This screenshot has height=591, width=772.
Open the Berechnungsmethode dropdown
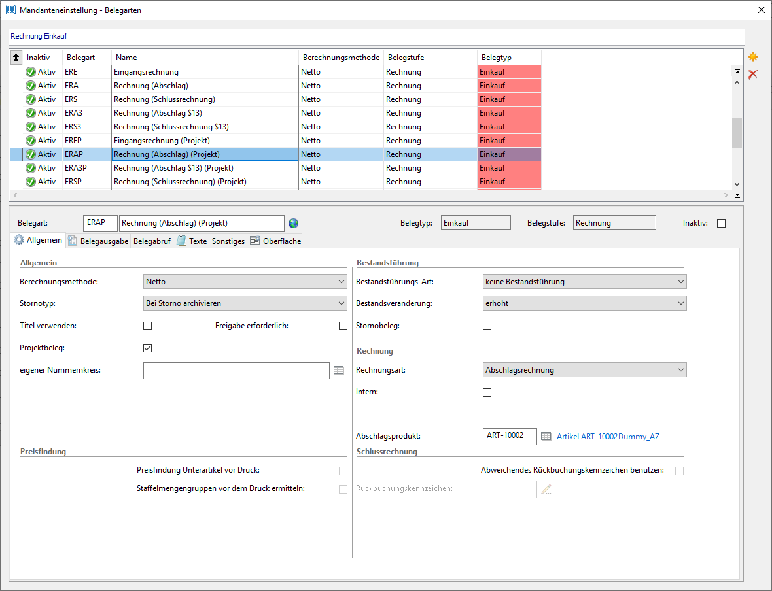pos(245,282)
